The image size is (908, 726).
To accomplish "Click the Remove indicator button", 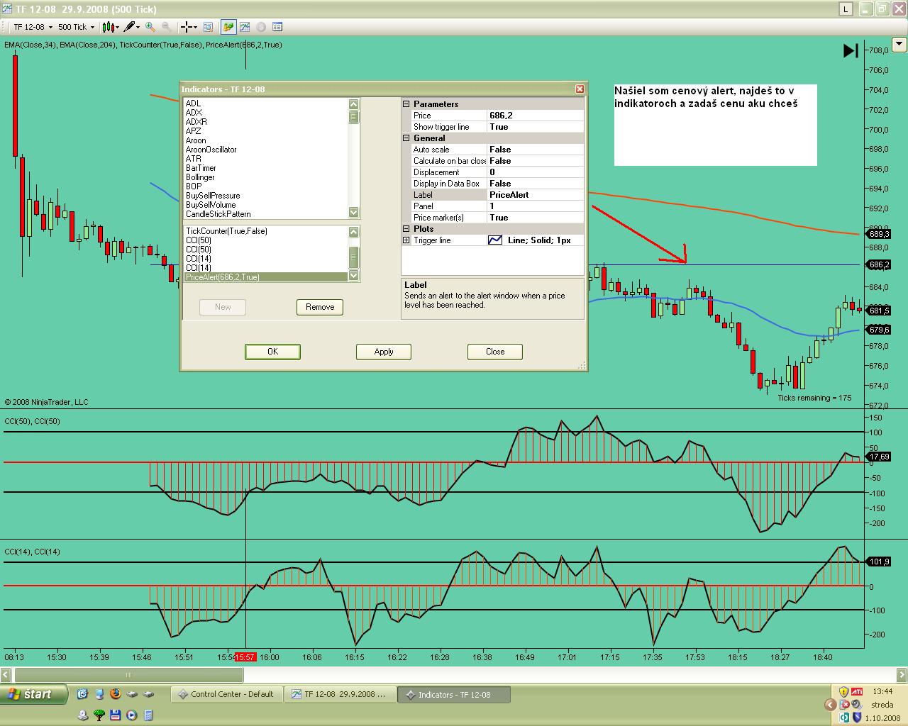I will (320, 307).
